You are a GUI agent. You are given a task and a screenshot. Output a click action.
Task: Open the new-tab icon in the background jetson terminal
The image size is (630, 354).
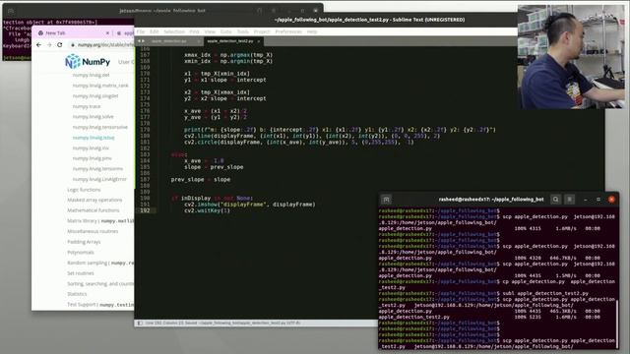(x=11, y=11)
